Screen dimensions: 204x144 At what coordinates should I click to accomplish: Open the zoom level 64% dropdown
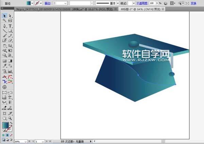click(26, 141)
